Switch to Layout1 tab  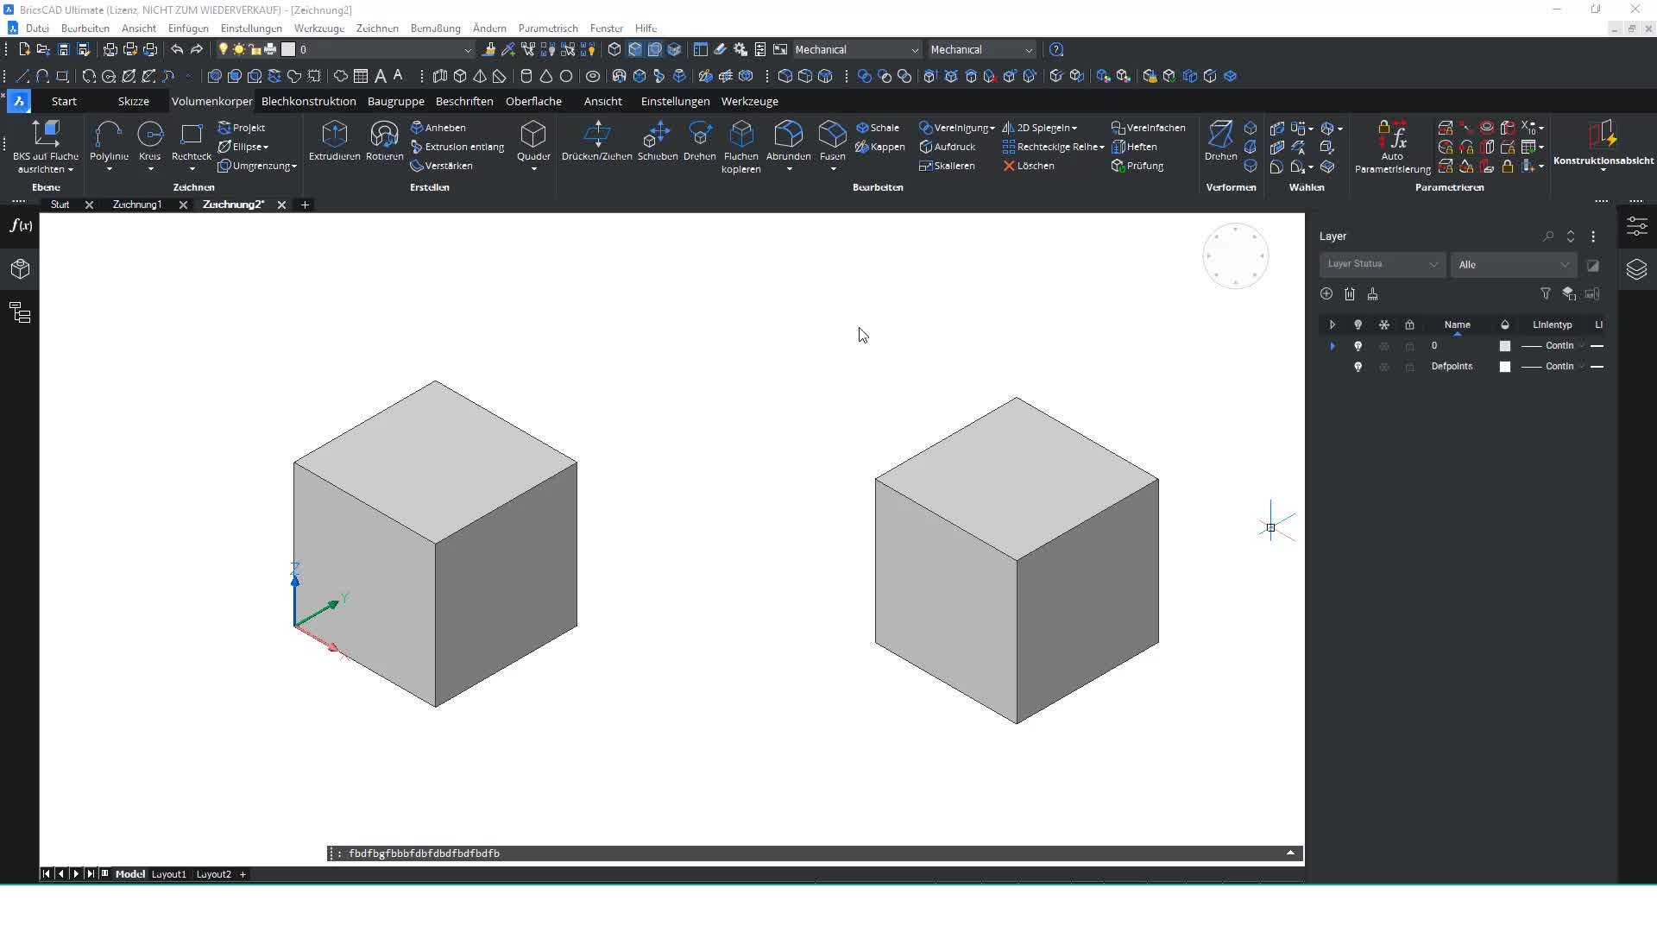168,874
